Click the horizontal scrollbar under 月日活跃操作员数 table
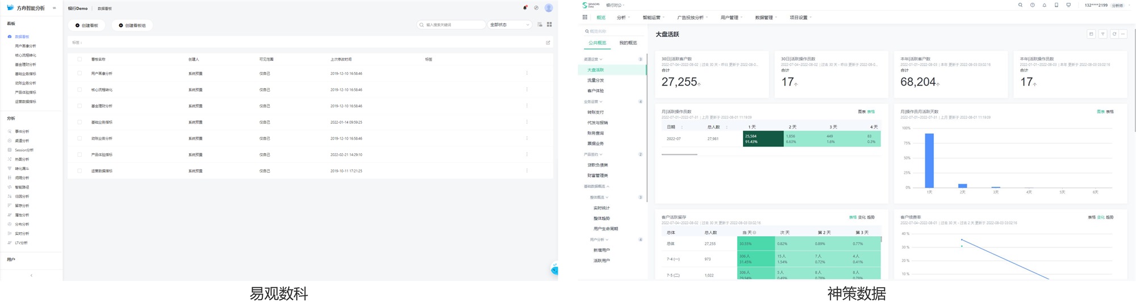This screenshot has height=302, width=1136. tap(679, 154)
